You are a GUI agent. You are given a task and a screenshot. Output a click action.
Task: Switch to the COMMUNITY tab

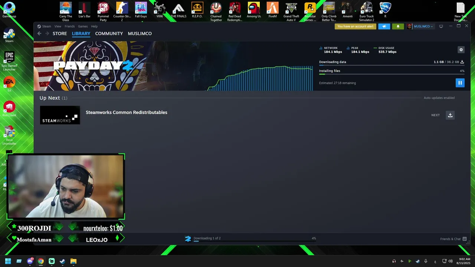tap(109, 33)
